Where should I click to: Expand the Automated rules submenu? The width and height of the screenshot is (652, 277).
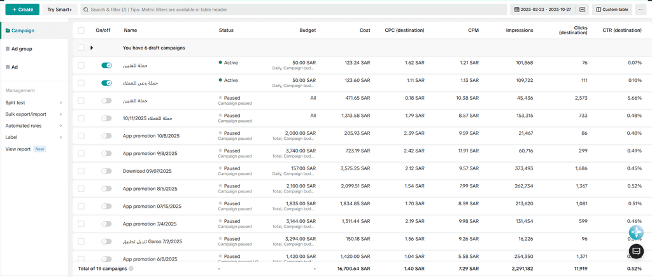(60, 126)
